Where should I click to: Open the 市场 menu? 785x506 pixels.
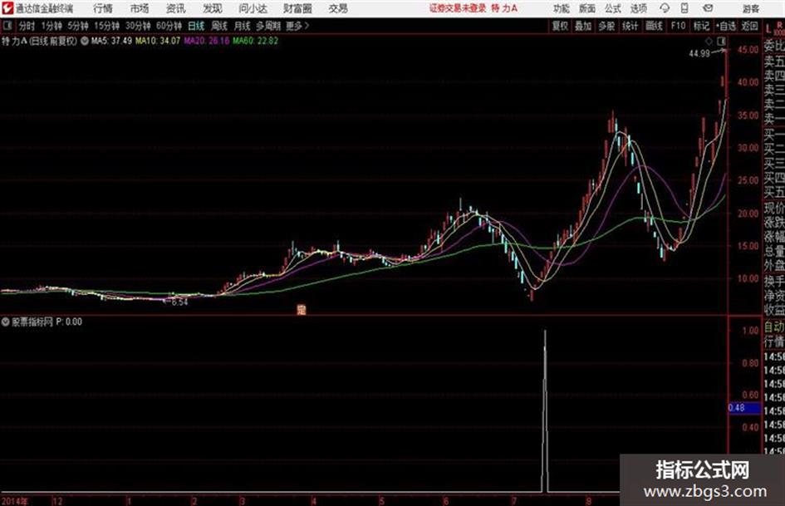point(140,8)
